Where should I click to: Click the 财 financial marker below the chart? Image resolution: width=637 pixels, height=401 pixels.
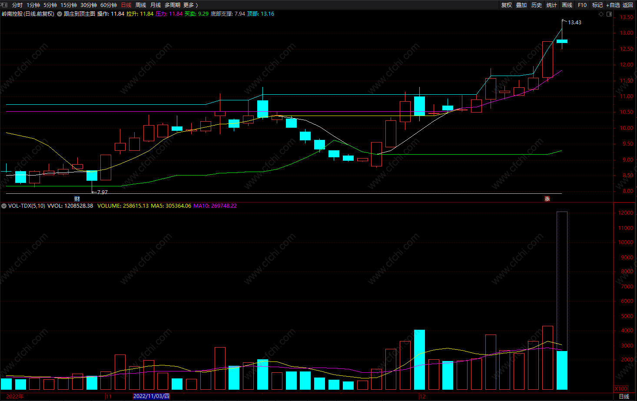click(x=77, y=199)
